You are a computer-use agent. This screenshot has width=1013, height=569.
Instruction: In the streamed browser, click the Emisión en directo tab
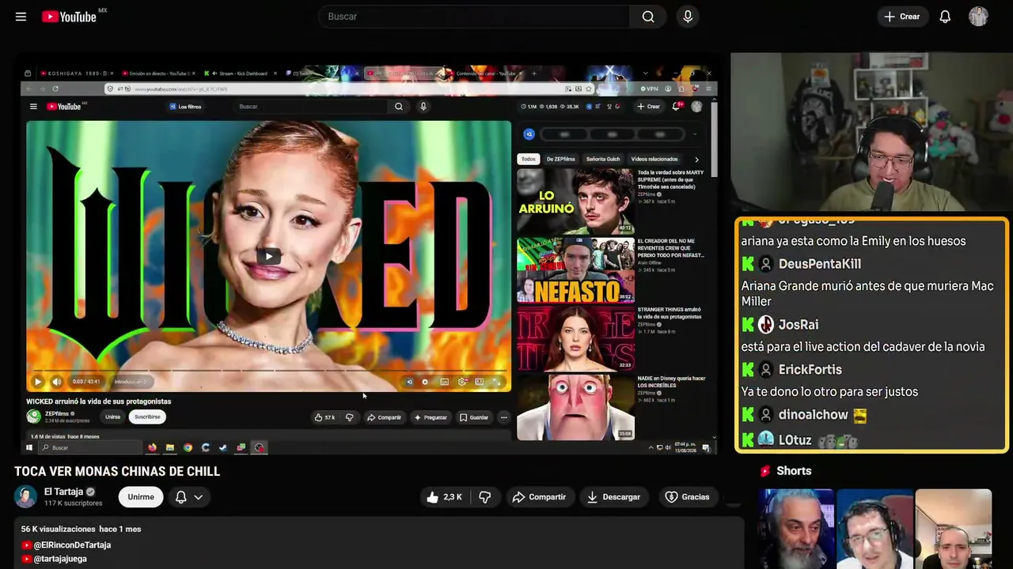pyautogui.click(x=158, y=73)
